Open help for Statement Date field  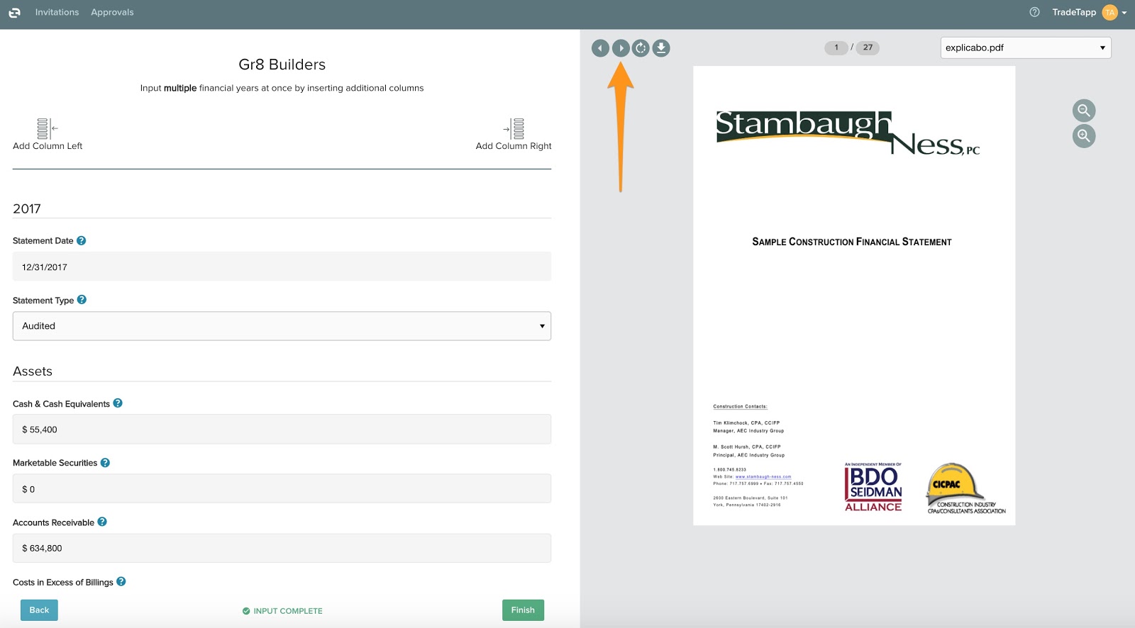click(82, 241)
